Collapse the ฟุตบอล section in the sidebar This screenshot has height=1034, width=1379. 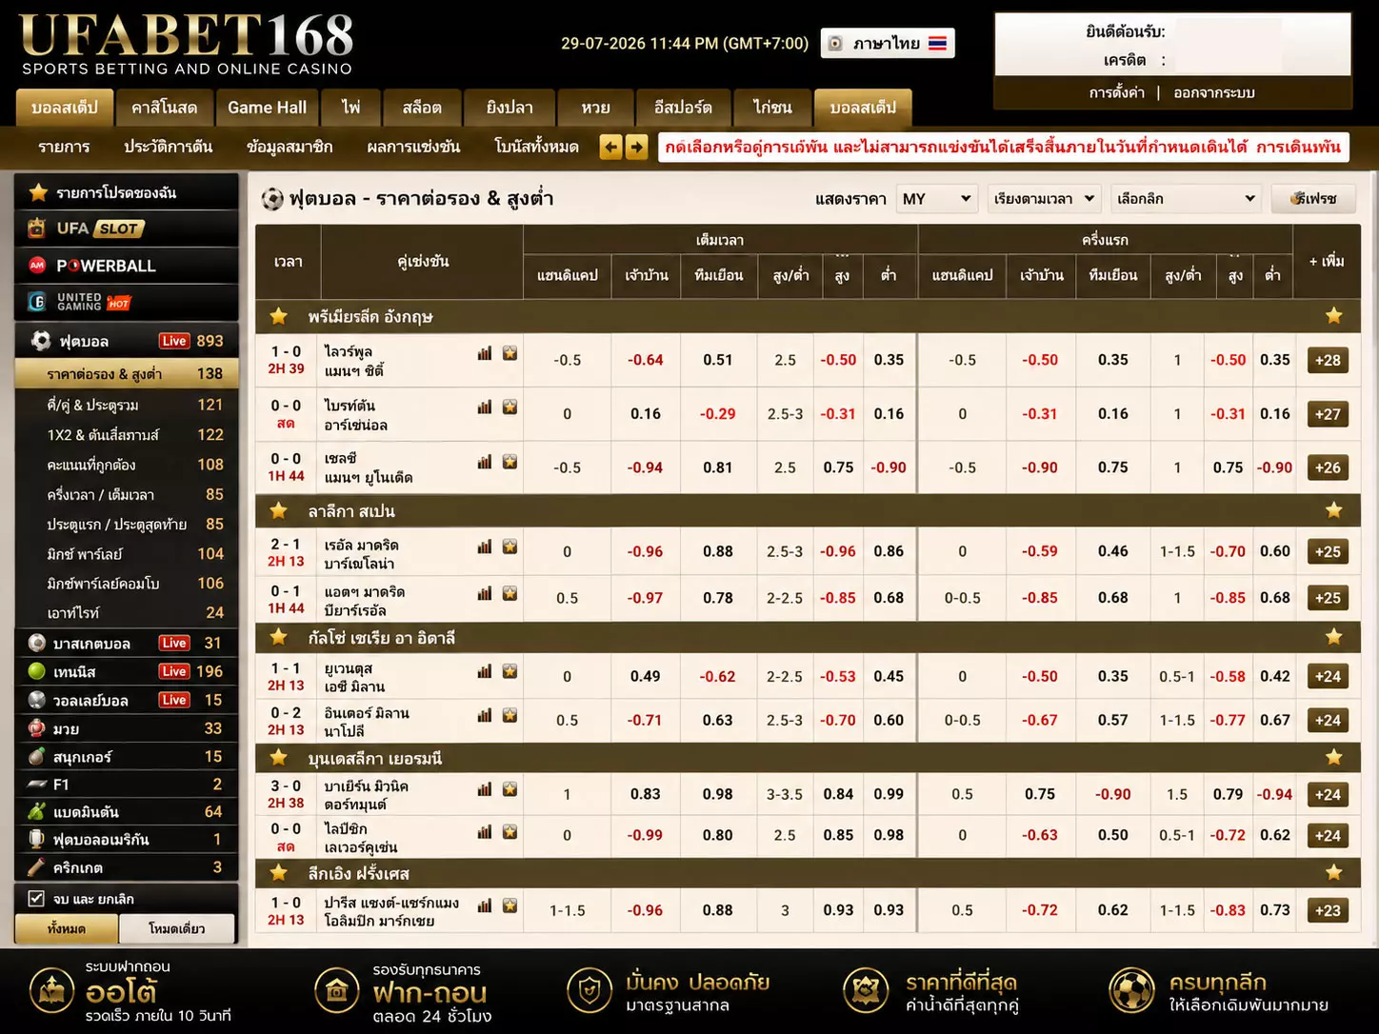127,341
